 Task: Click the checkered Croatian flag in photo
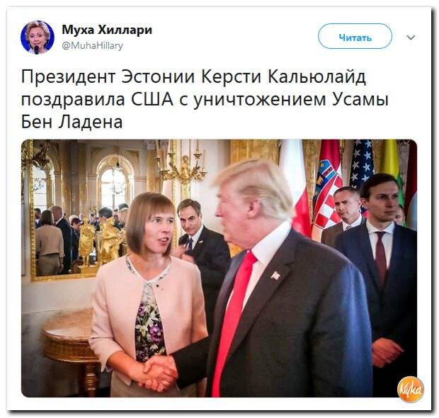tap(328, 191)
